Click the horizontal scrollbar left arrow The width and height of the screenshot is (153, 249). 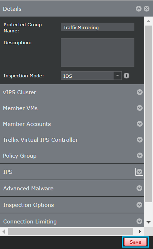click(x=4, y=231)
